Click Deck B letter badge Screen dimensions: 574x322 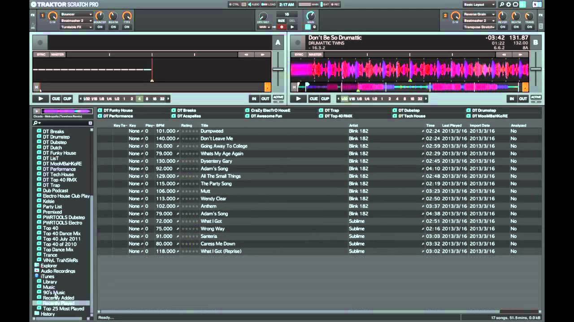[535, 43]
